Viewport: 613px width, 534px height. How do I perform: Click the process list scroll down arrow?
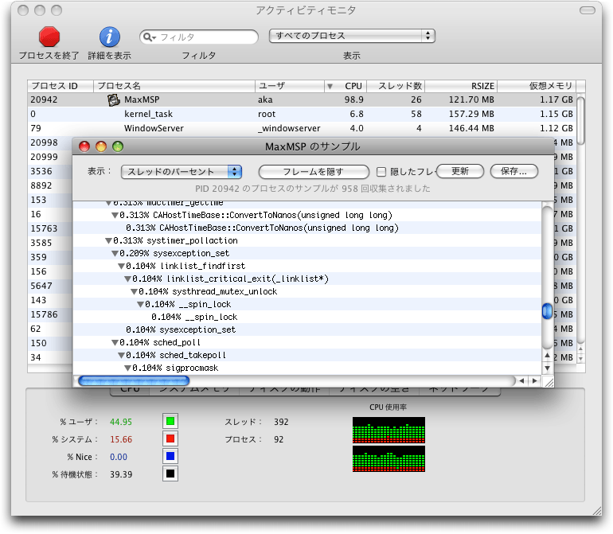581,358
